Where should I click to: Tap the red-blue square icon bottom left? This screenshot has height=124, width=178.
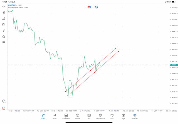(x=4, y=108)
